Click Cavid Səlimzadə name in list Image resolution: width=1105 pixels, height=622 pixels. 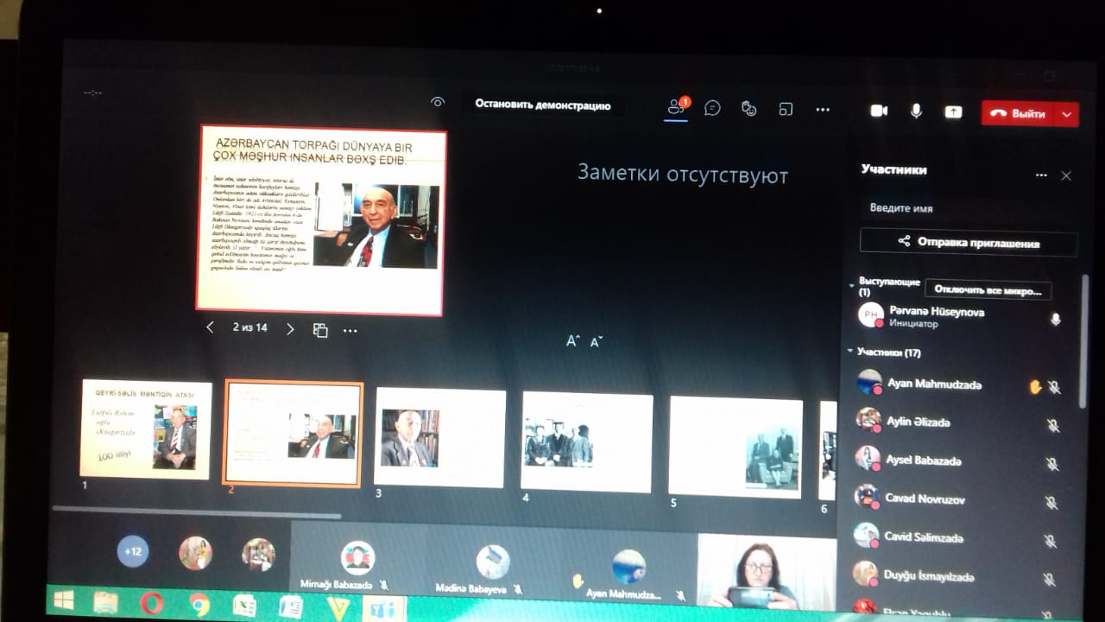[x=924, y=536]
